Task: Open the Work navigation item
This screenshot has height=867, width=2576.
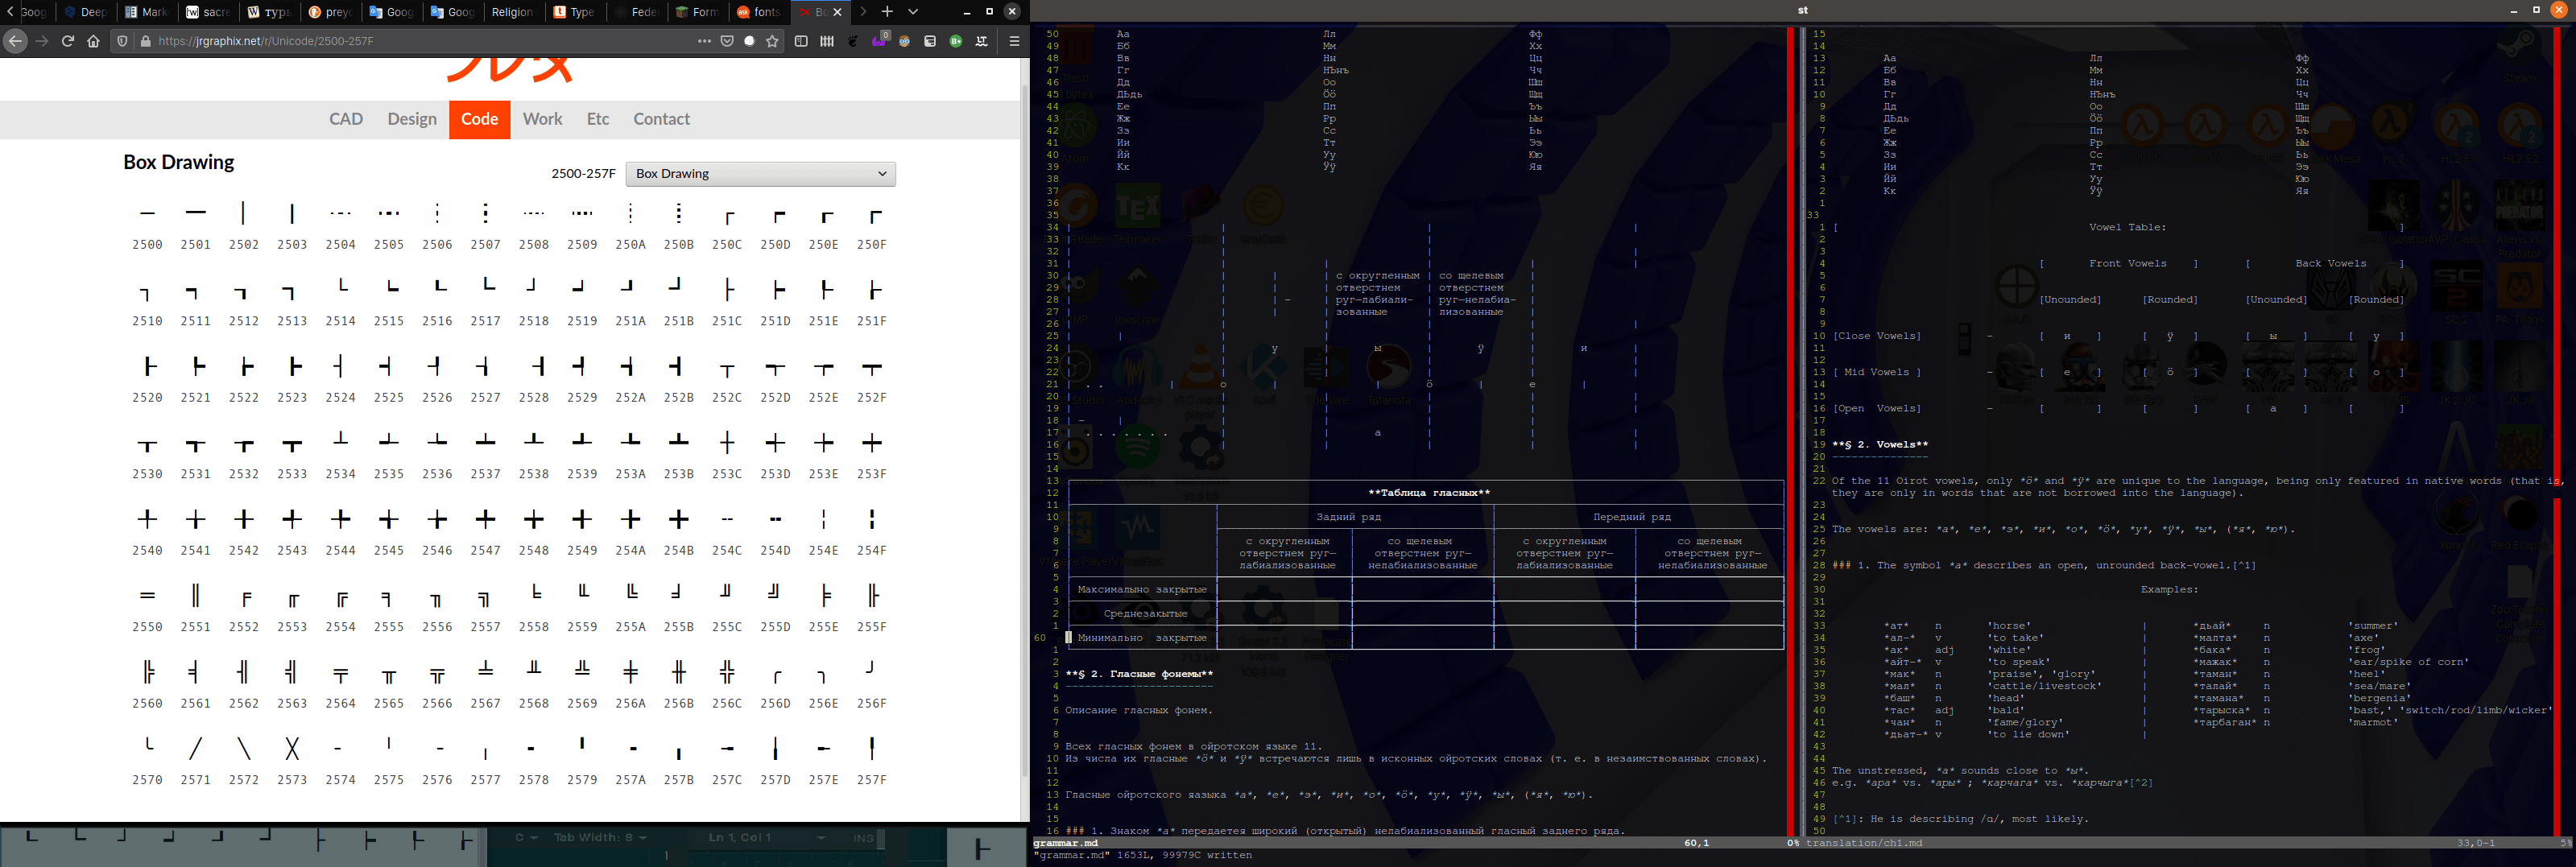Action: point(543,119)
